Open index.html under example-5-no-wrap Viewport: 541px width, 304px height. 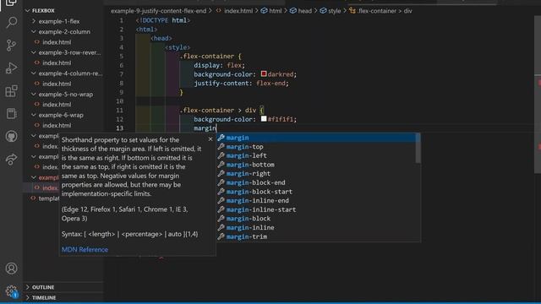click(57, 105)
